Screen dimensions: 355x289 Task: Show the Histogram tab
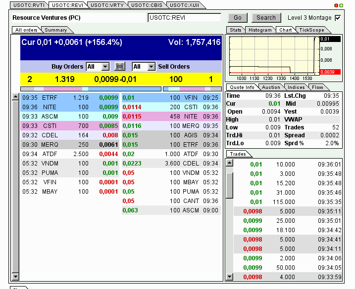pyautogui.click(x=260, y=30)
